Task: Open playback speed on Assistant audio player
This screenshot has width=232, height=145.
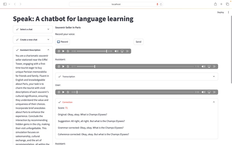Action: pyautogui.click(x=214, y=66)
